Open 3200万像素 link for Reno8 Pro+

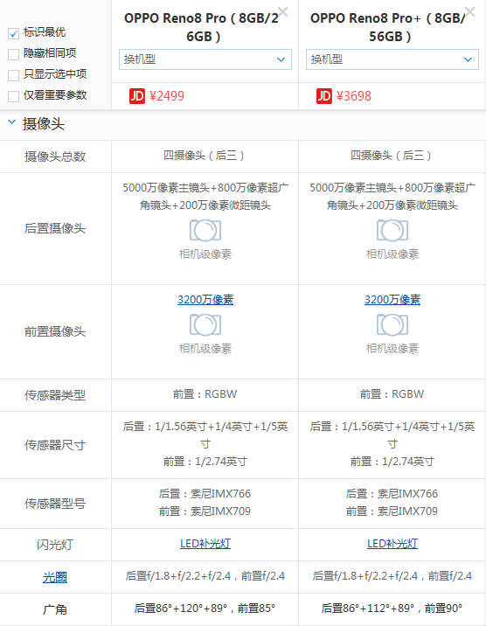392,300
